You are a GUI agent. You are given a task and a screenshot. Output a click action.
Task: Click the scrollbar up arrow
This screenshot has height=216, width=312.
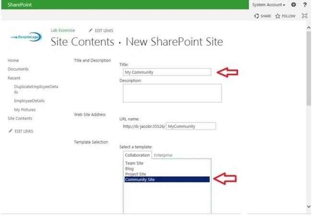(x=309, y=28)
